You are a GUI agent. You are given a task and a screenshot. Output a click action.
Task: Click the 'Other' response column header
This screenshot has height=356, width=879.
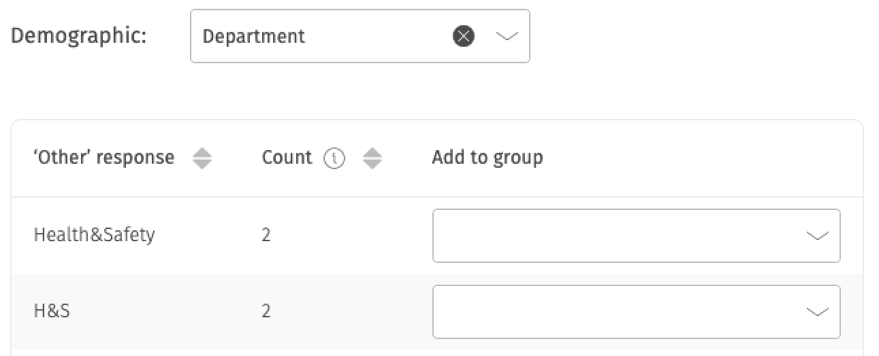click(x=103, y=158)
